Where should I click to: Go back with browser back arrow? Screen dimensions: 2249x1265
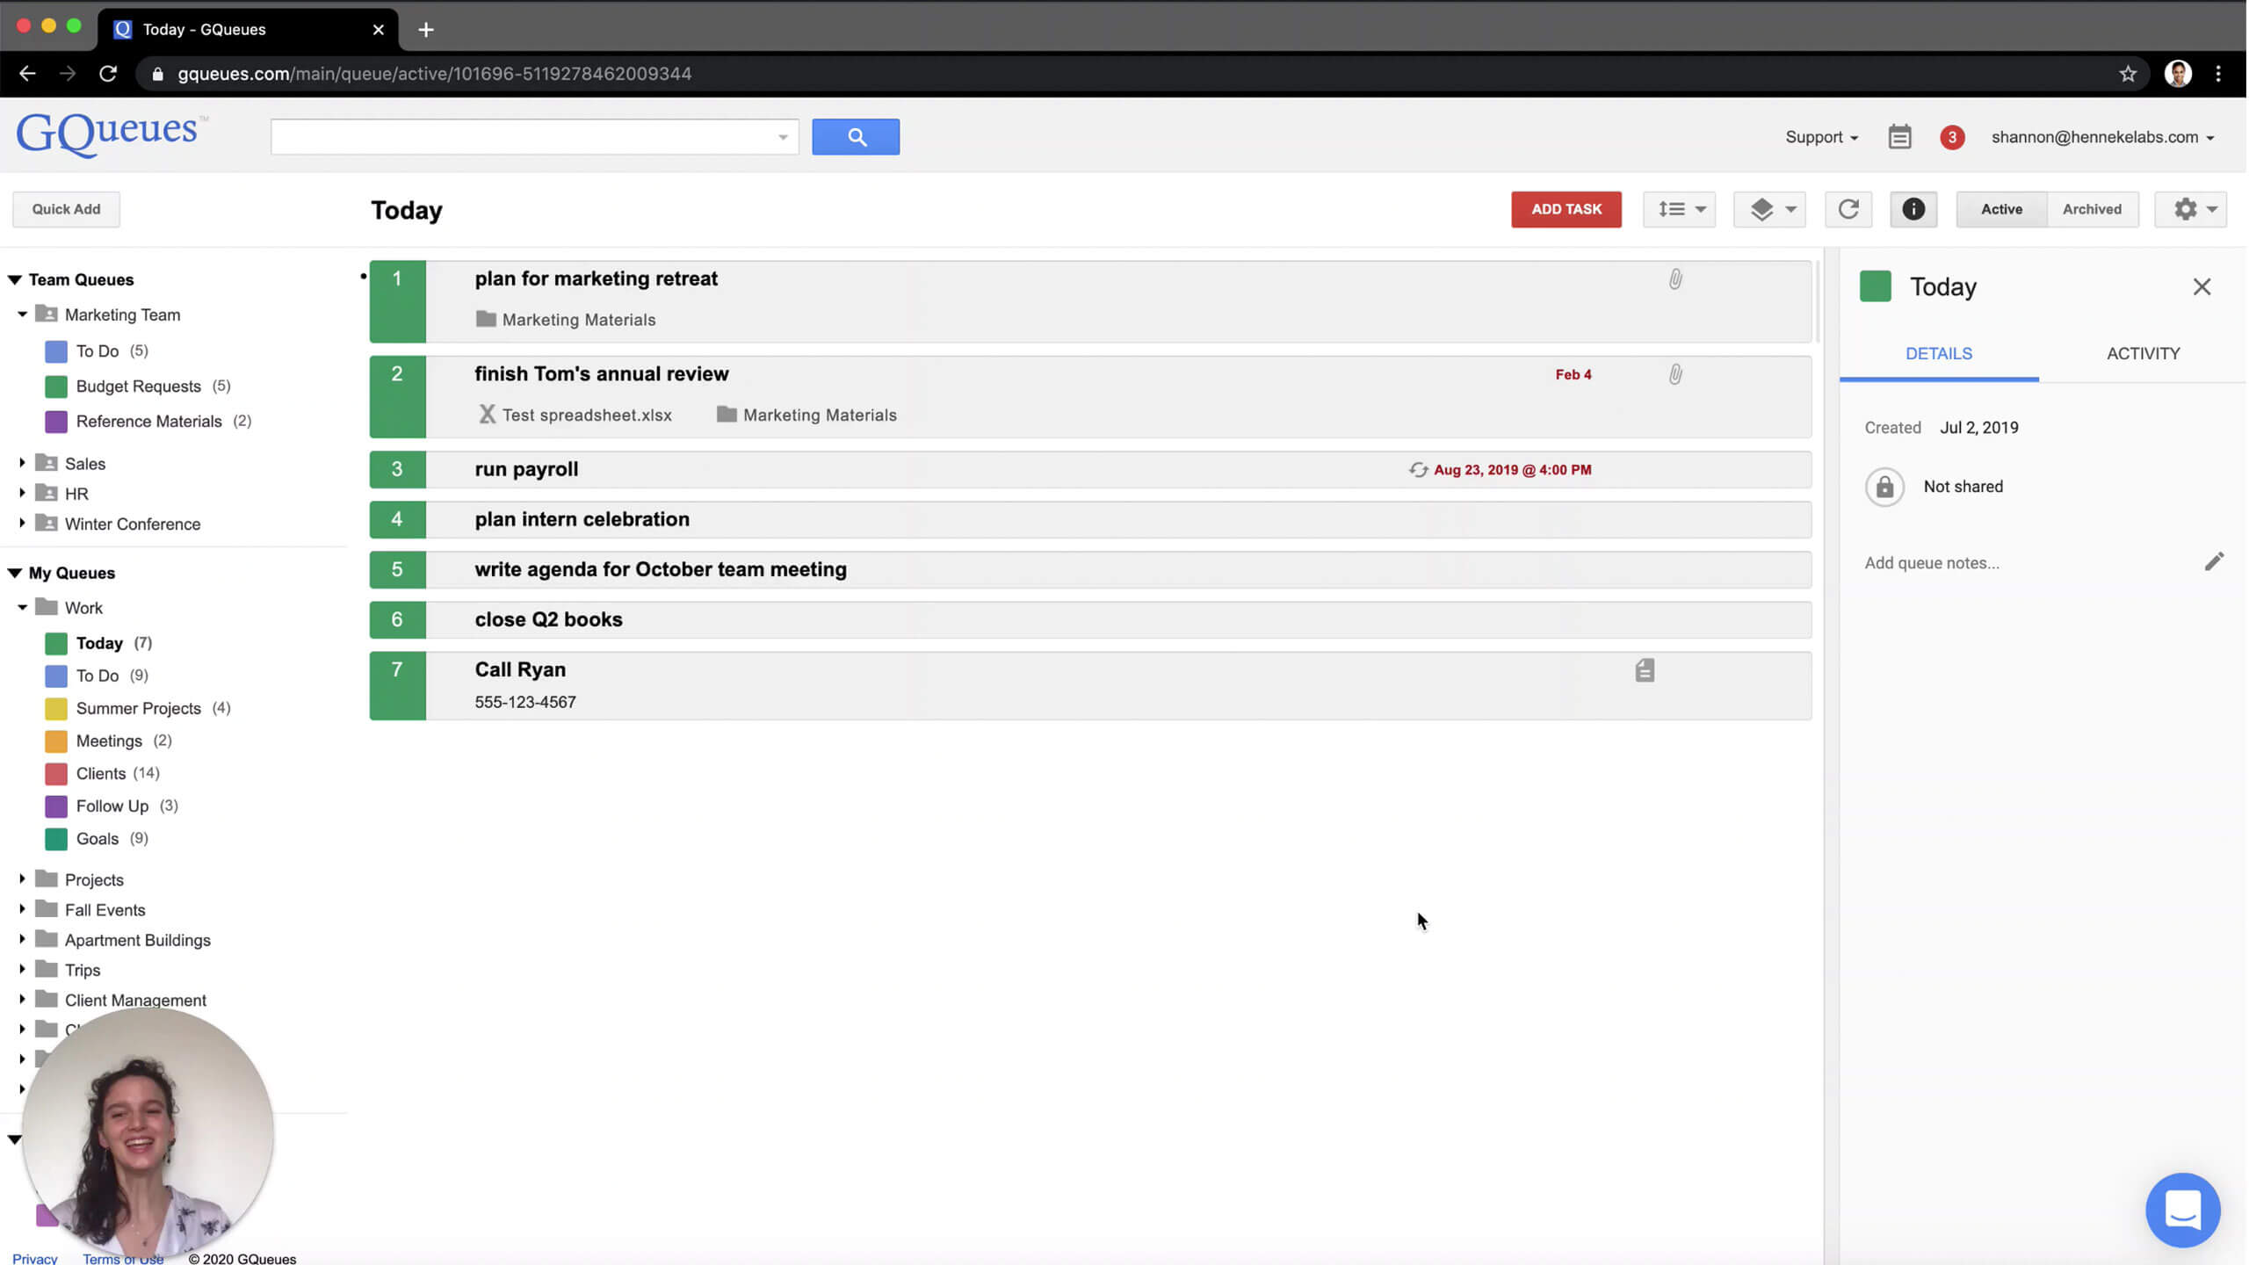click(x=27, y=74)
